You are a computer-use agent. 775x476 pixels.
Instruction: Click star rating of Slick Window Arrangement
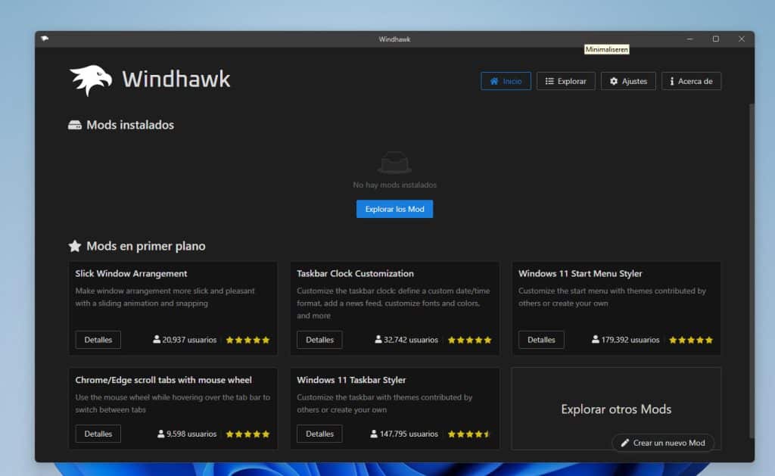247,340
